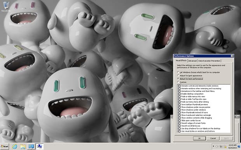This screenshot has width=241, height=150.
Task: Select Adjust for best appearance radio button
Action: pyautogui.click(x=178, y=75)
